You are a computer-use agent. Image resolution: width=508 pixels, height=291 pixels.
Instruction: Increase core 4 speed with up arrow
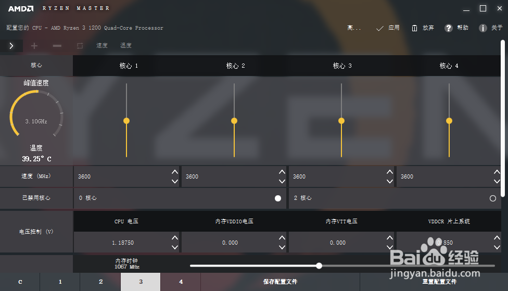497,172
